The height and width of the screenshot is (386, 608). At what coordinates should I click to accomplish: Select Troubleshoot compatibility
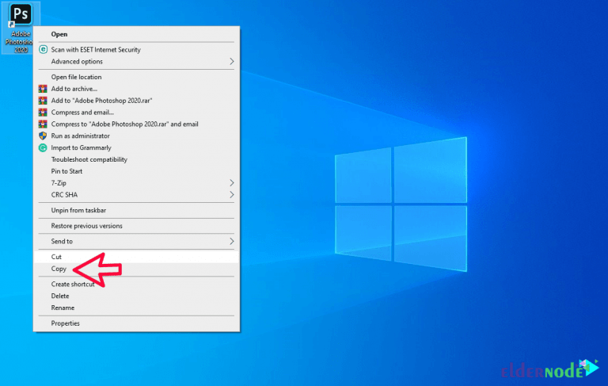tap(136, 159)
